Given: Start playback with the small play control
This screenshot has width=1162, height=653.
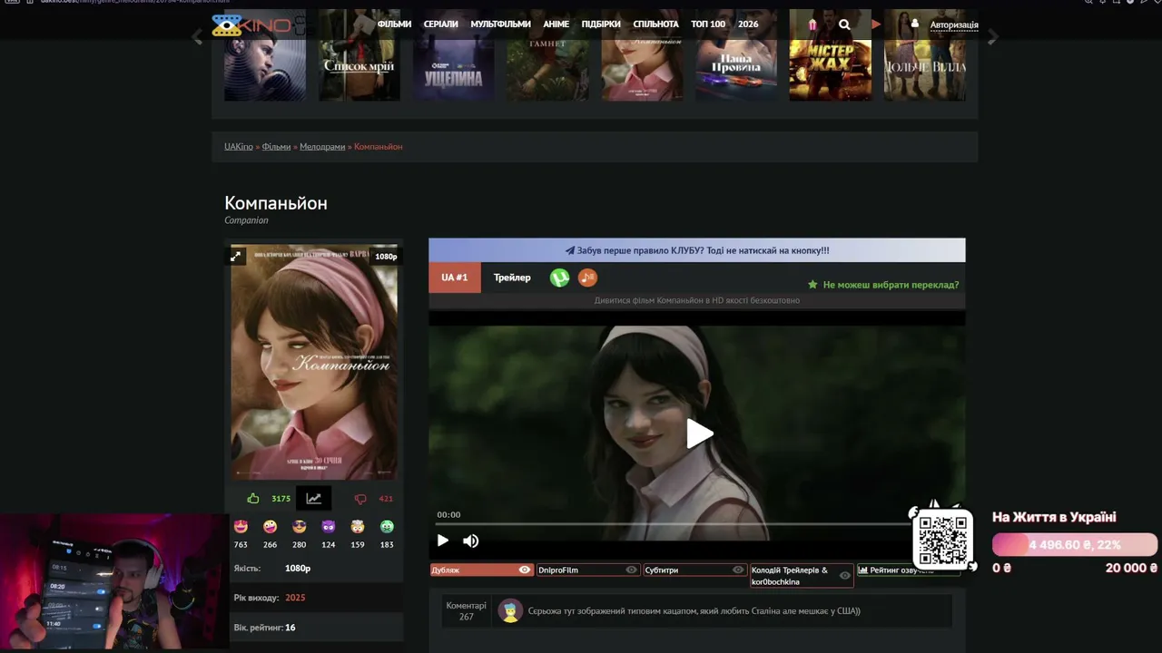Looking at the screenshot, I should (443, 541).
